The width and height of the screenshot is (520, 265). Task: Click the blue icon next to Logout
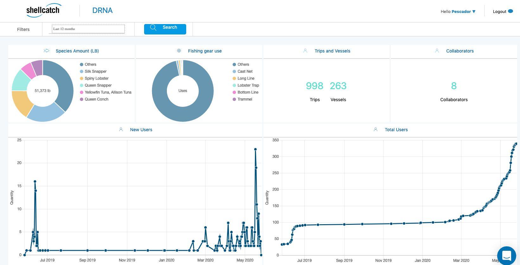[x=510, y=11]
